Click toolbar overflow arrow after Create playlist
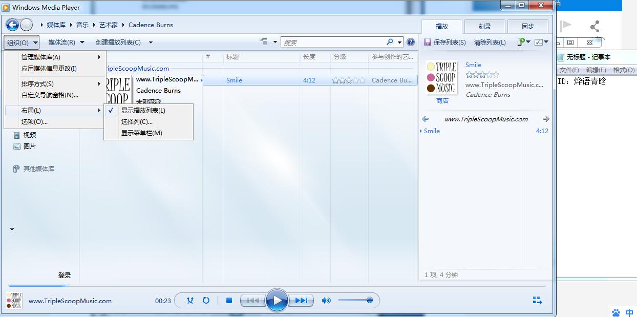Image resolution: width=637 pixels, height=317 pixels. click(x=151, y=43)
